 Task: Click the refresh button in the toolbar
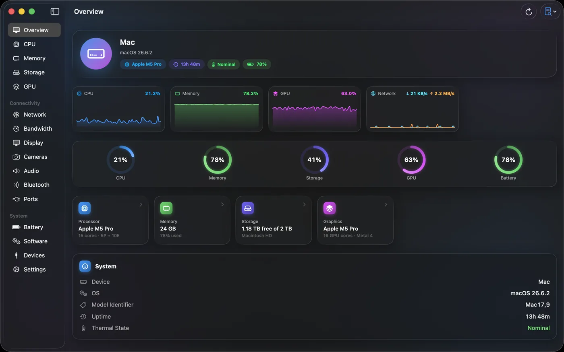529,12
